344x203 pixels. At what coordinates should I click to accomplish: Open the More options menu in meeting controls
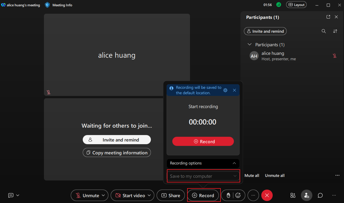(253, 195)
